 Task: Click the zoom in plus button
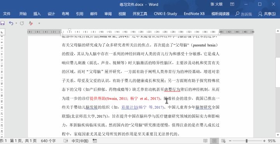pyautogui.click(x=264, y=141)
